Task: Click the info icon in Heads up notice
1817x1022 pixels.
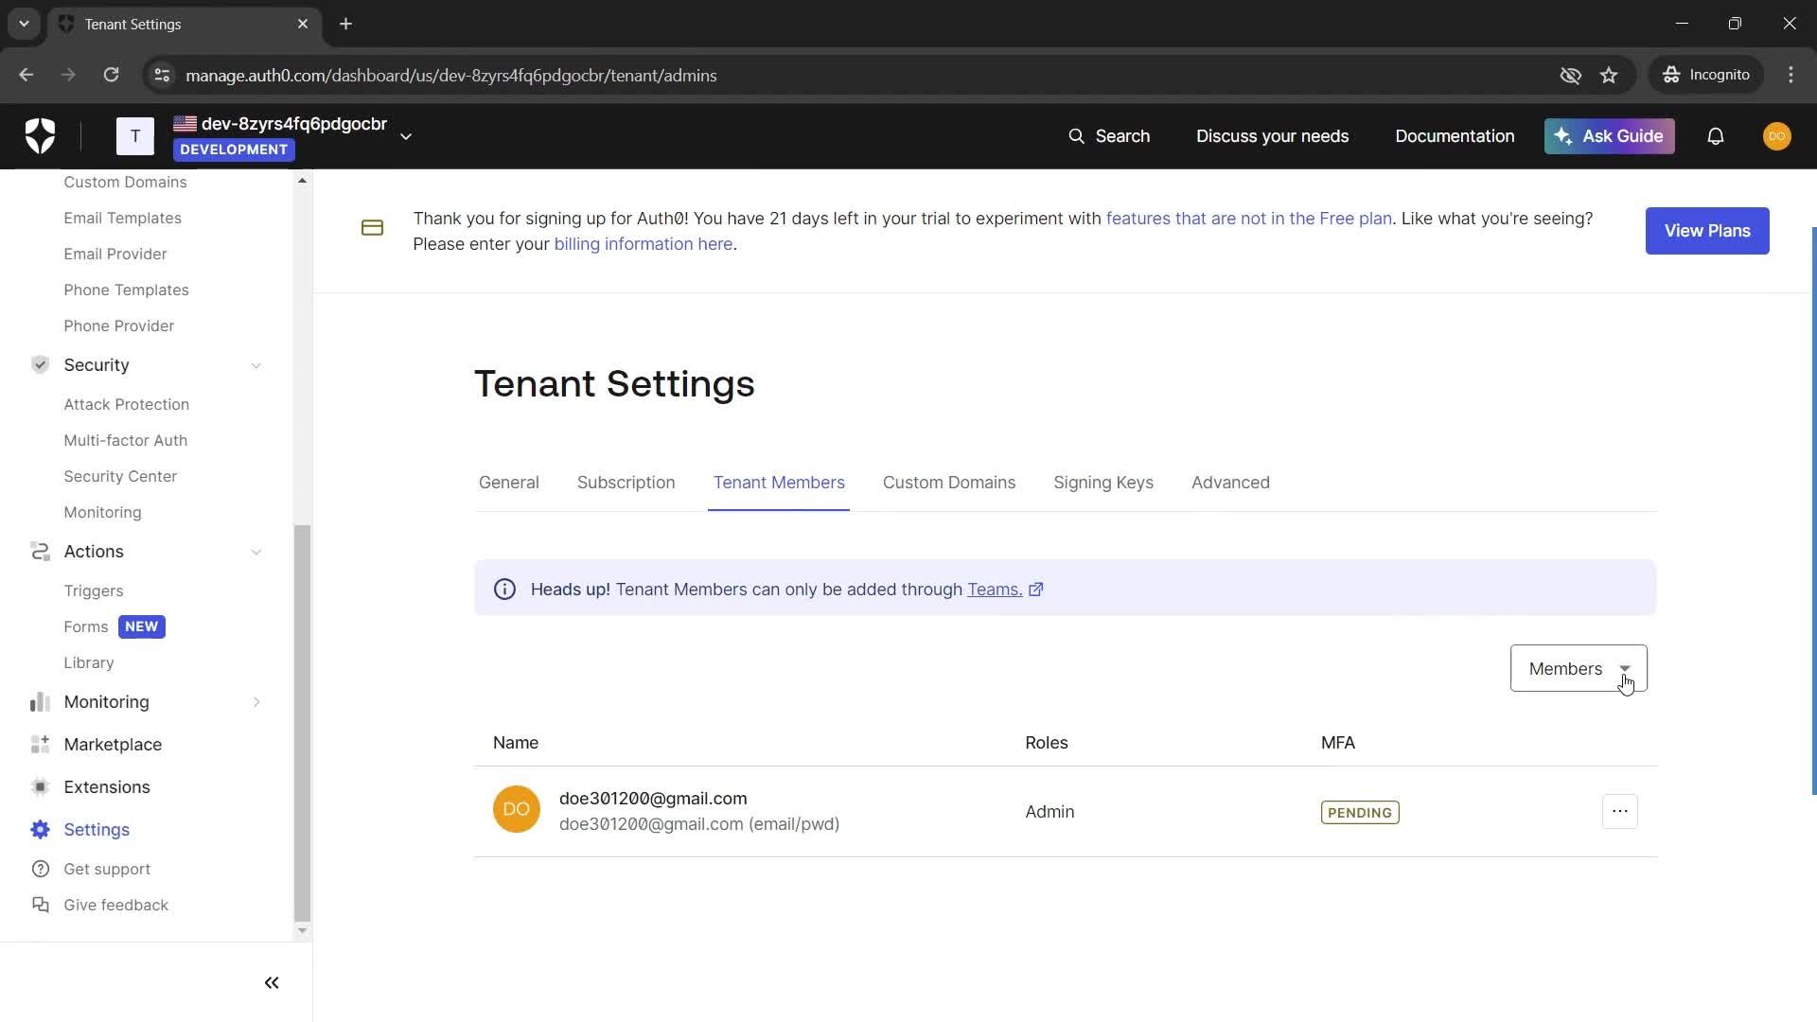Action: tap(504, 590)
